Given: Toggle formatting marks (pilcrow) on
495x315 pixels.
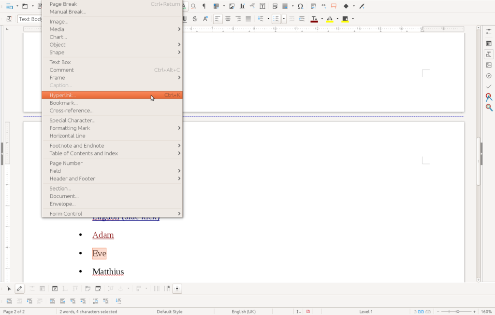Looking at the screenshot, I should [x=204, y=6].
